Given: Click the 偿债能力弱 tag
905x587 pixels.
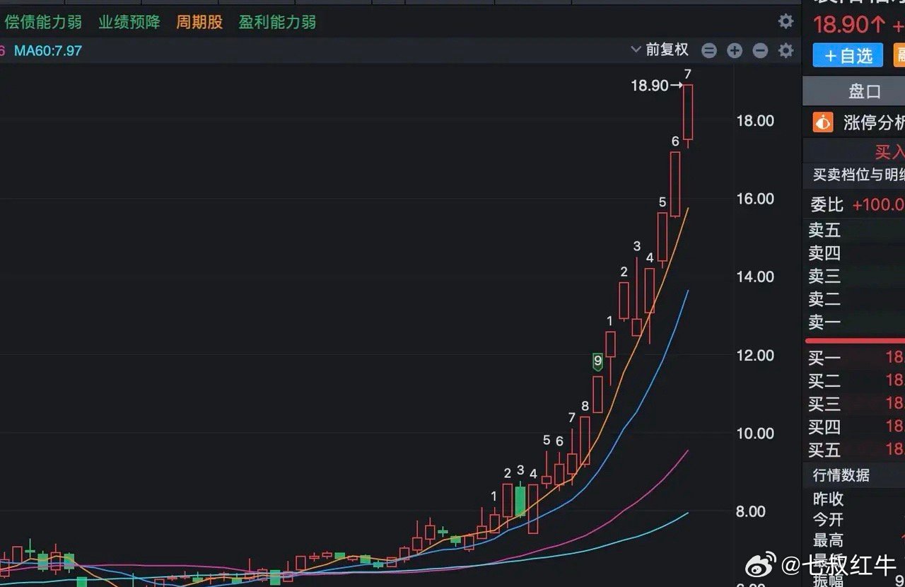Looking at the screenshot, I should (42, 22).
